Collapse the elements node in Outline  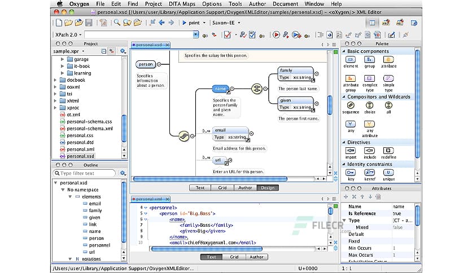[x=70, y=197]
